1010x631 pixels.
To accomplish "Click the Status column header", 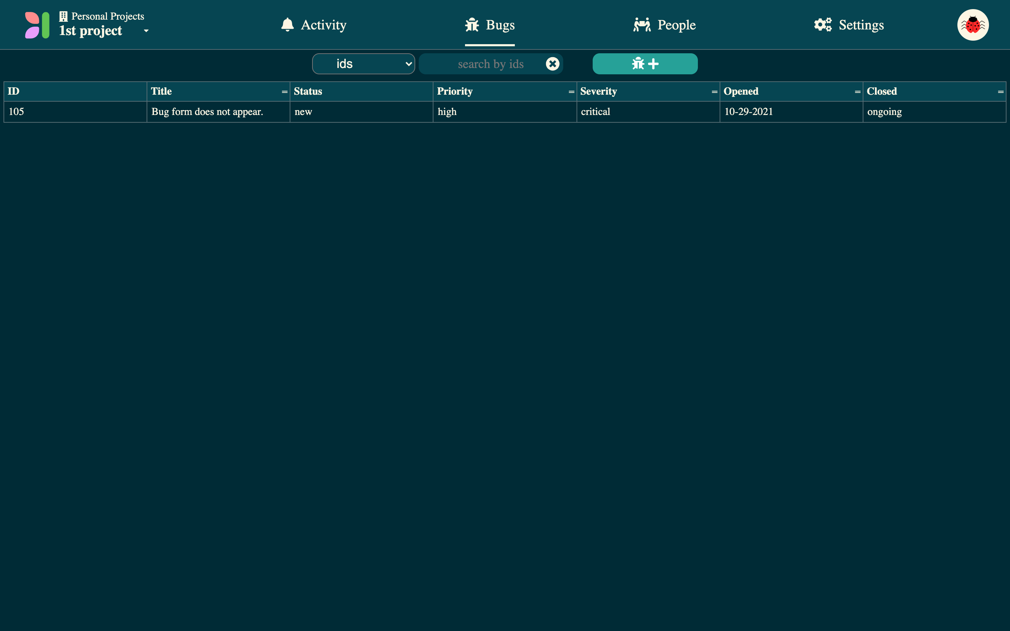I will pos(362,91).
